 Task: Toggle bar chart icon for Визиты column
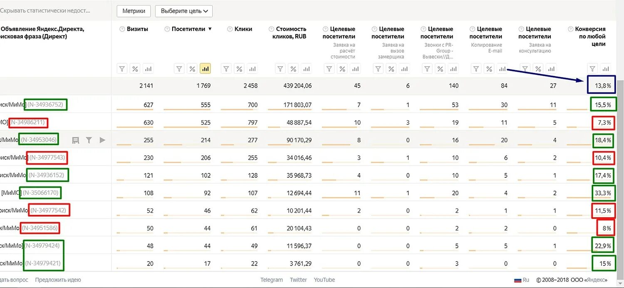[x=148, y=69]
